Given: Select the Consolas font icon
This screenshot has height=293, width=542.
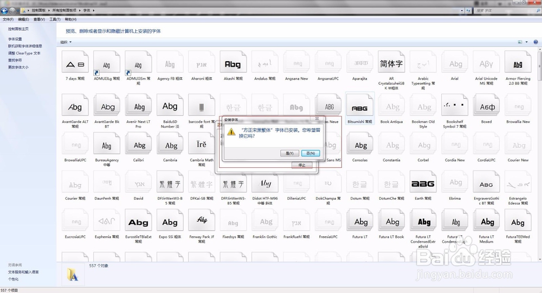Looking at the screenshot, I should click(x=360, y=144).
